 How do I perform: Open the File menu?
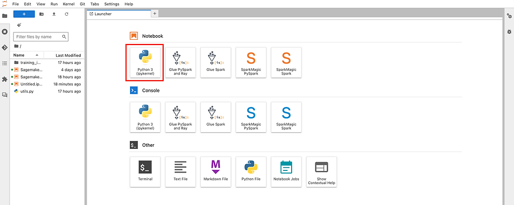click(x=15, y=4)
